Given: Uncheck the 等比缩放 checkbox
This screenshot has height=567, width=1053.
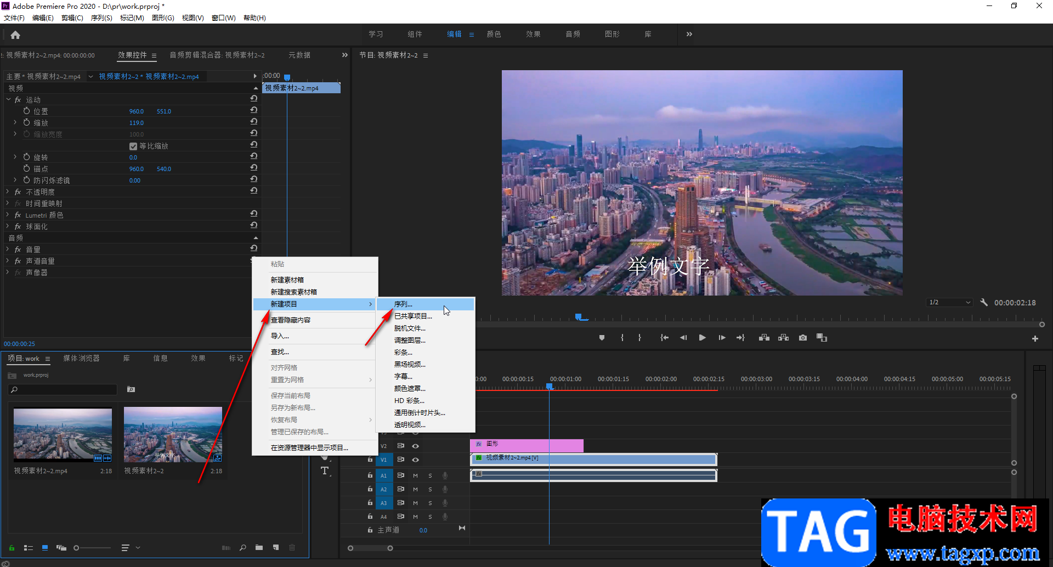Looking at the screenshot, I should 133,146.
